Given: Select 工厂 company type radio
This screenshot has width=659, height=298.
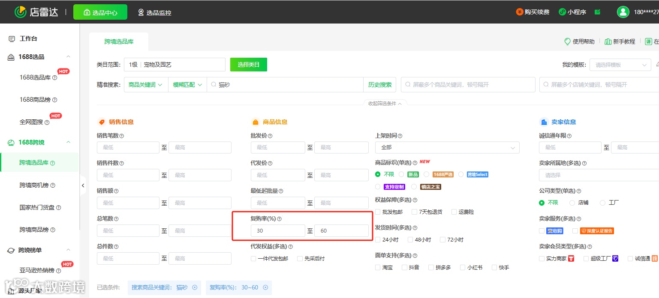Looking at the screenshot, I should (x=602, y=203).
